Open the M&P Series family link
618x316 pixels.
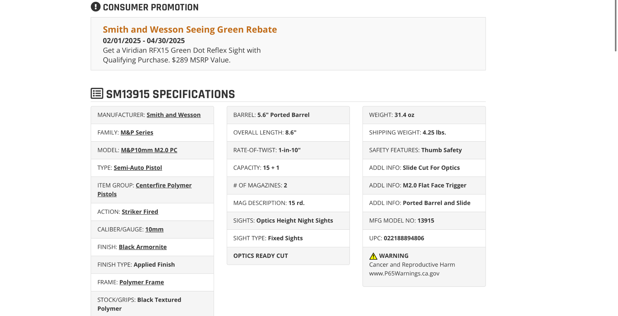click(x=137, y=132)
